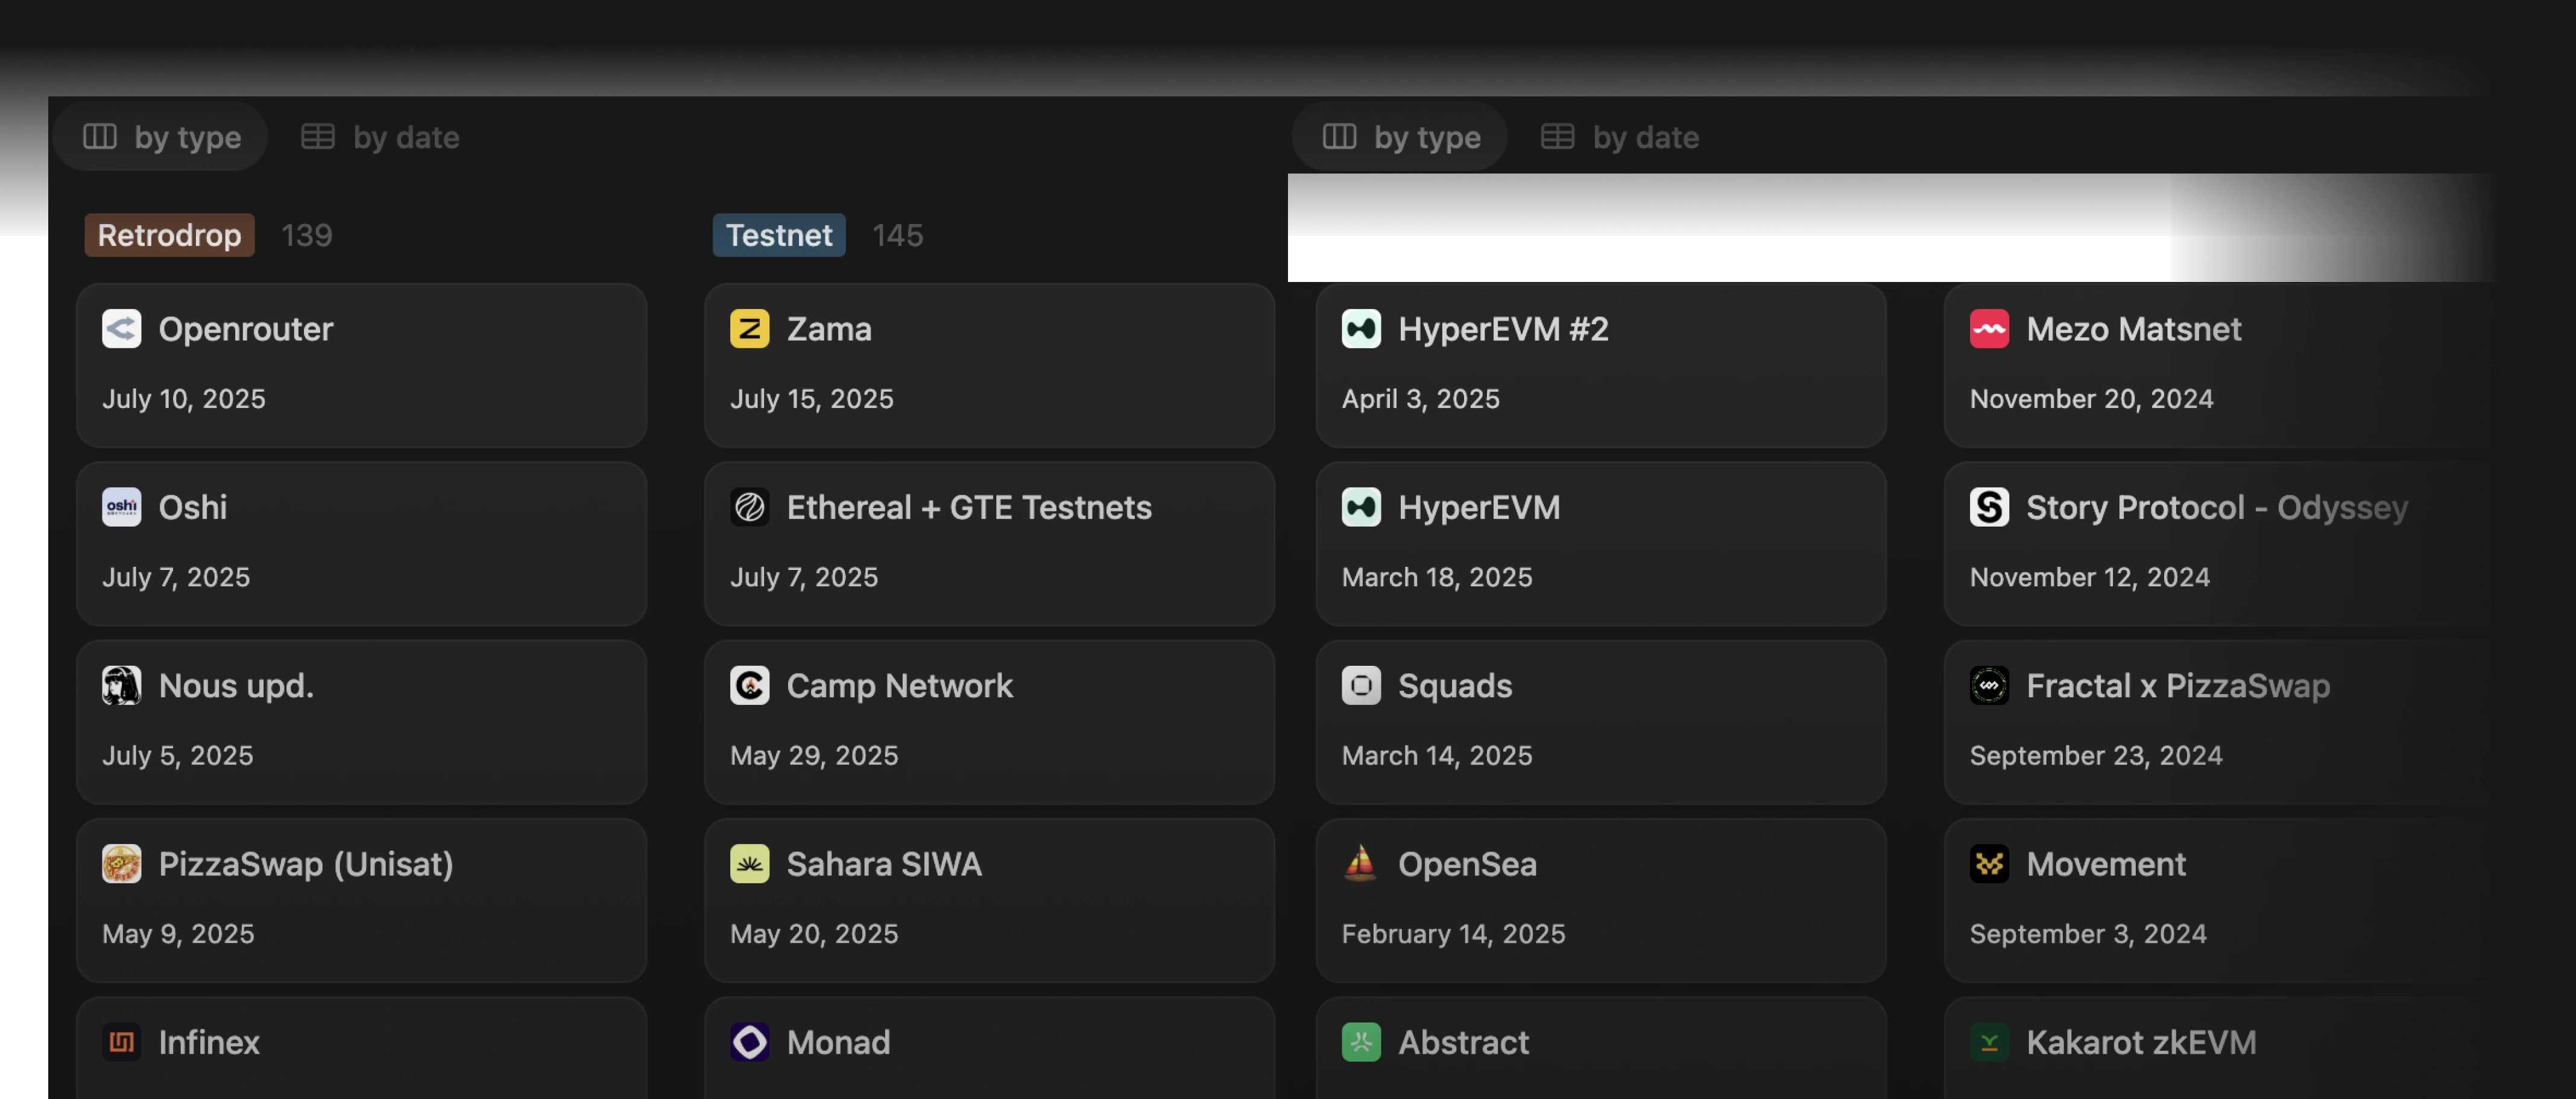Click the 'Abstract' title text
The image size is (2576, 1099).
[x=1464, y=1042]
